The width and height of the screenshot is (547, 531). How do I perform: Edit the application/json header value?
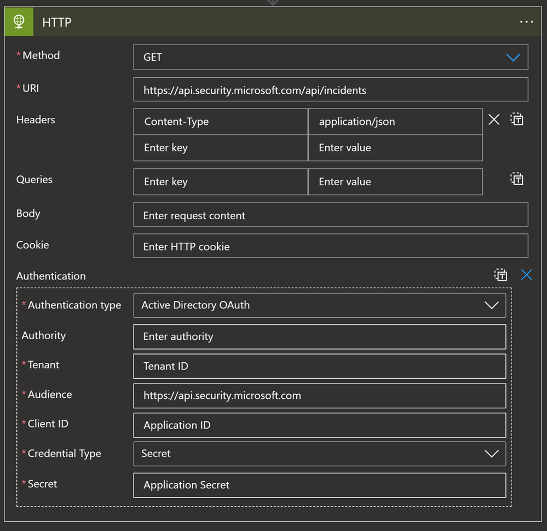pyautogui.click(x=395, y=122)
